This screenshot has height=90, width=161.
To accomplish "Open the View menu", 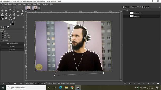I will click(15, 4).
